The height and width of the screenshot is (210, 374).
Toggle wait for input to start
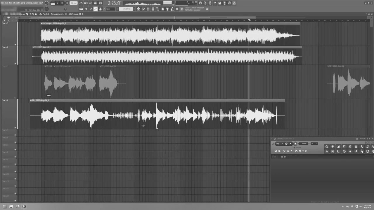[x=86, y=3]
